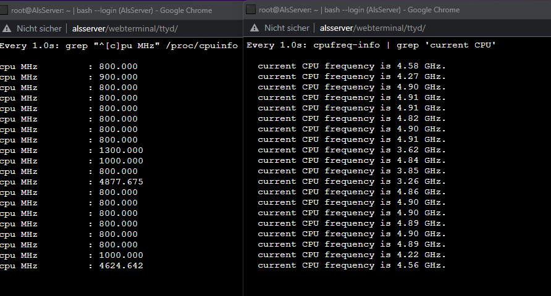This screenshot has width=551, height=296.
Task: Click the line 'frequency is 4.82 GHz.'
Action: click(x=351, y=118)
